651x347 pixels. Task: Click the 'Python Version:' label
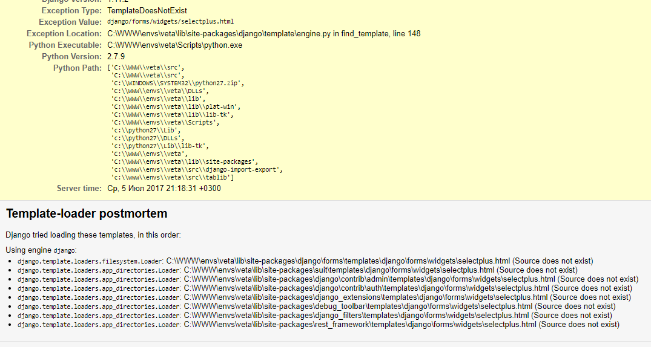(x=71, y=56)
